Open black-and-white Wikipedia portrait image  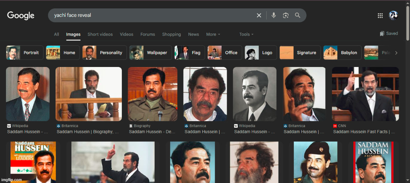pos(255,94)
